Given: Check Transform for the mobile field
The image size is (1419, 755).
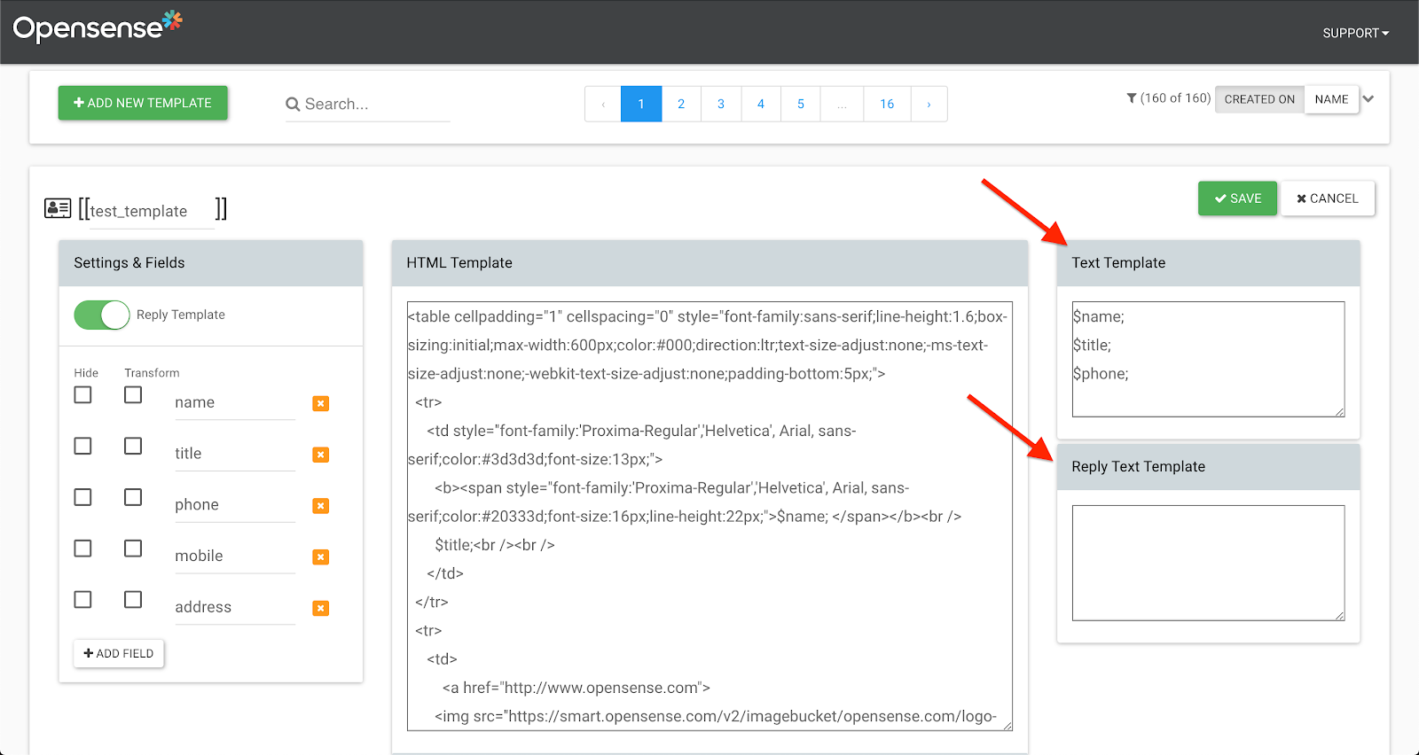Looking at the screenshot, I should (x=133, y=549).
